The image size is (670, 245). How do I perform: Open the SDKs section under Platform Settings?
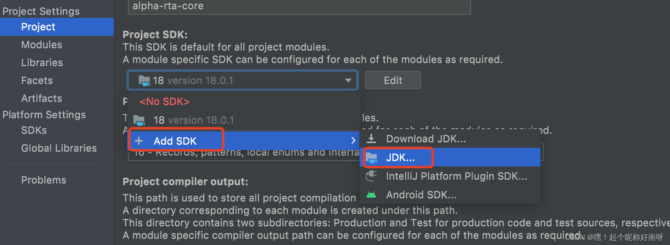(34, 130)
